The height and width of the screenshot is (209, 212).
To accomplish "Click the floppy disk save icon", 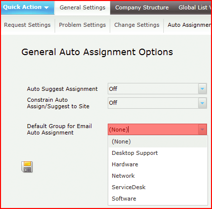I will (x=27, y=167).
